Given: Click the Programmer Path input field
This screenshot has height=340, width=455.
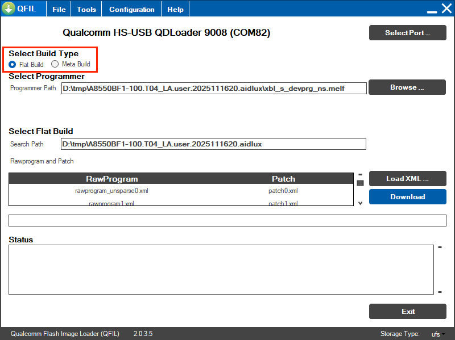Looking at the screenshot, I should coord(214,89).
